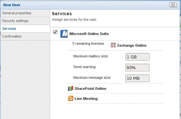Close the New User dialog

(x=173, y=5)
